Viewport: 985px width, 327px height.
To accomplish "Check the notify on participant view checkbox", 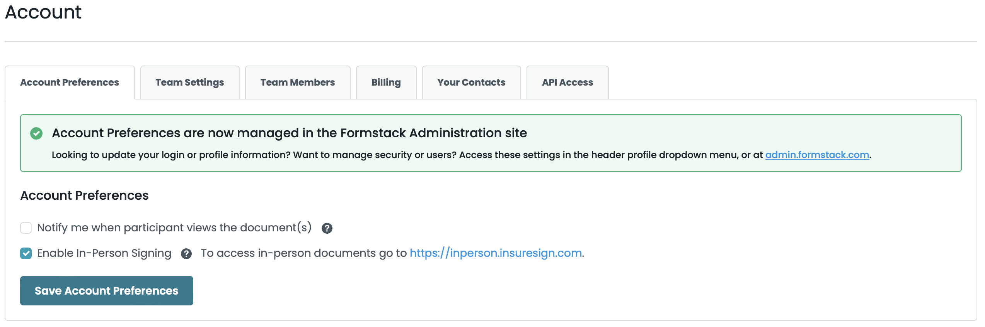I will 26,228.
